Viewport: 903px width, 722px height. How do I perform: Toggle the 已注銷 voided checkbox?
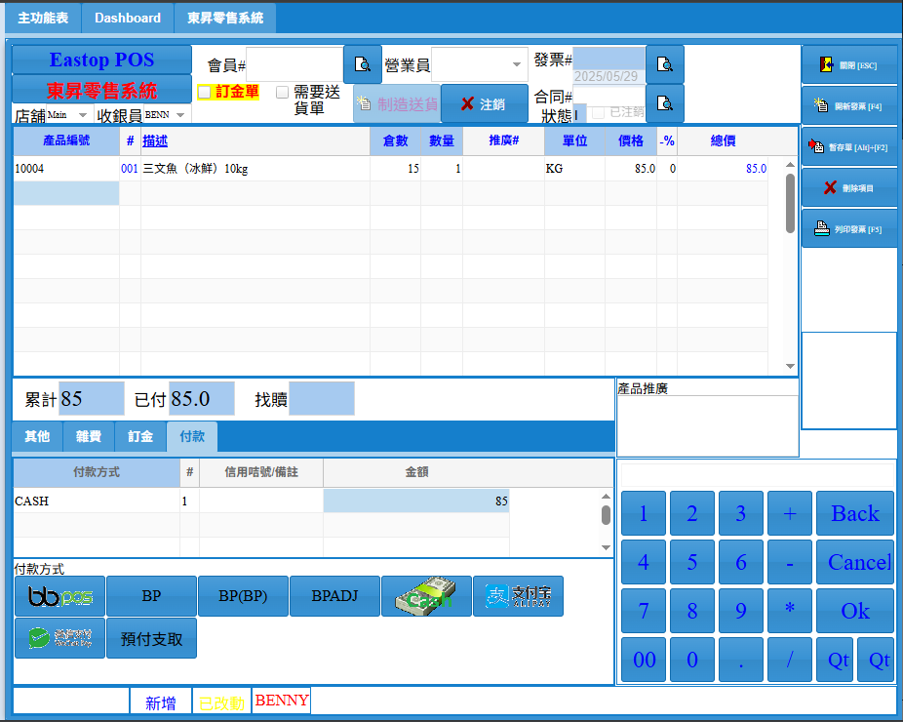[599, 112]
